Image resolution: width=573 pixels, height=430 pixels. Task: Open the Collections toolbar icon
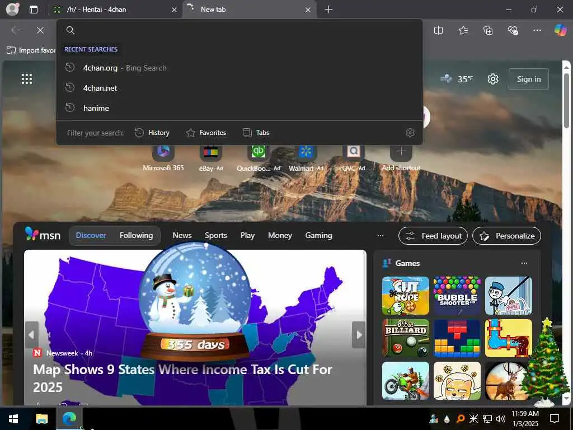488,30
